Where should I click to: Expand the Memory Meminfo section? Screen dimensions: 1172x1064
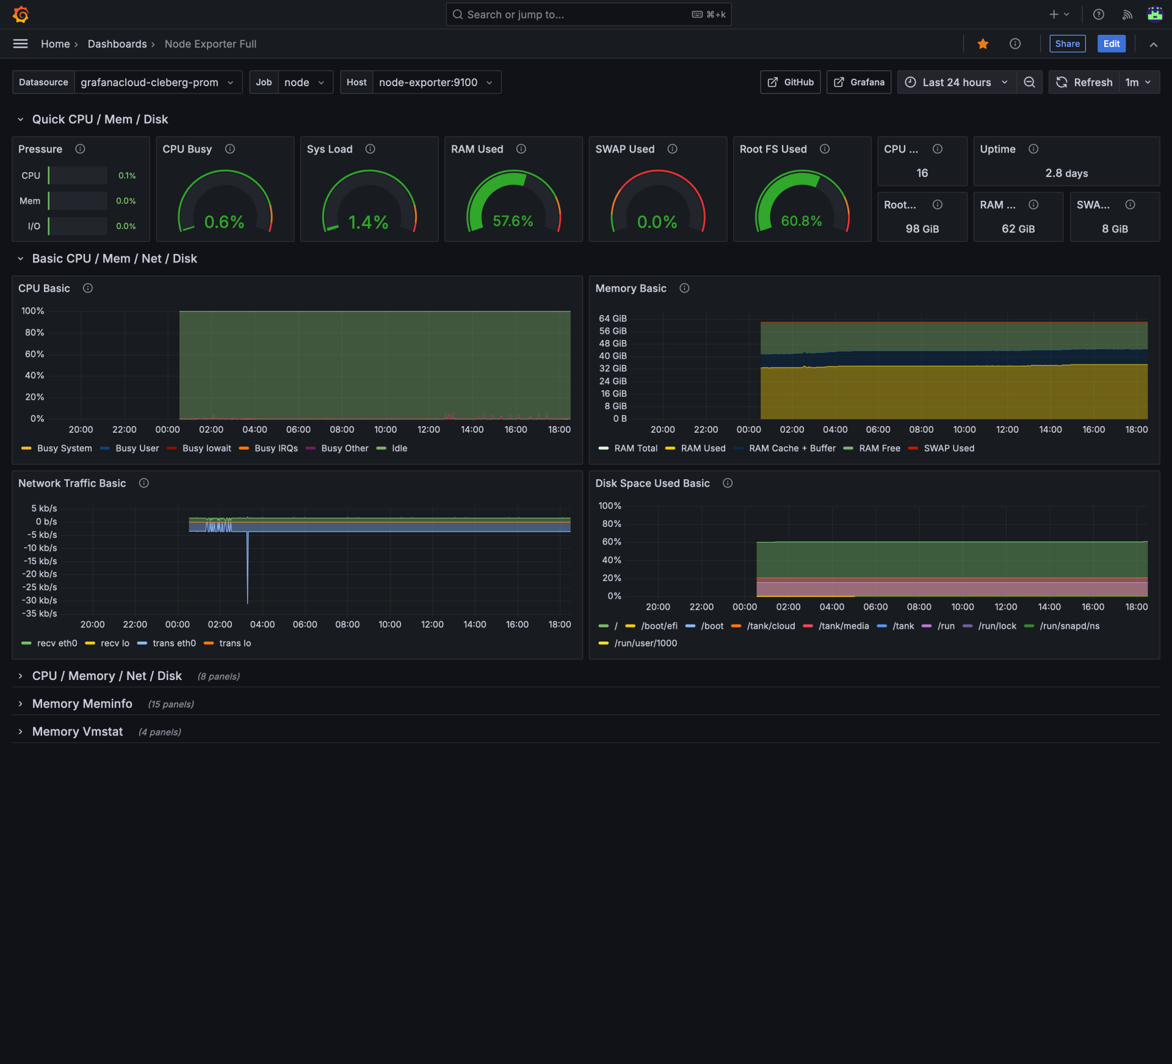[82, 703]
